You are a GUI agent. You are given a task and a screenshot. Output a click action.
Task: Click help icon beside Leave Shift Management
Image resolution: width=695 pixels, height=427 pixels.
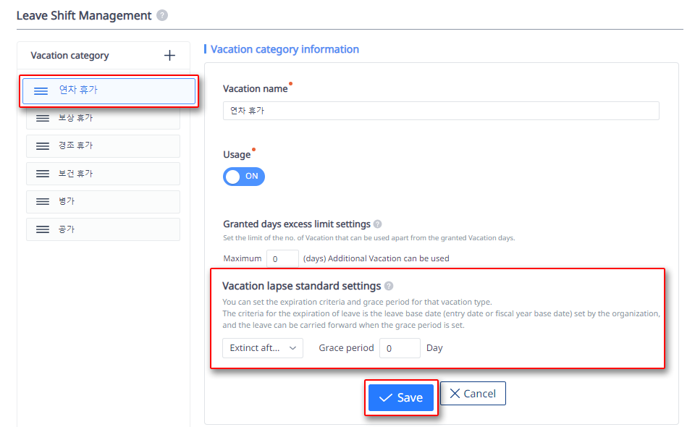pyautogui.click(x=162, y=15)
